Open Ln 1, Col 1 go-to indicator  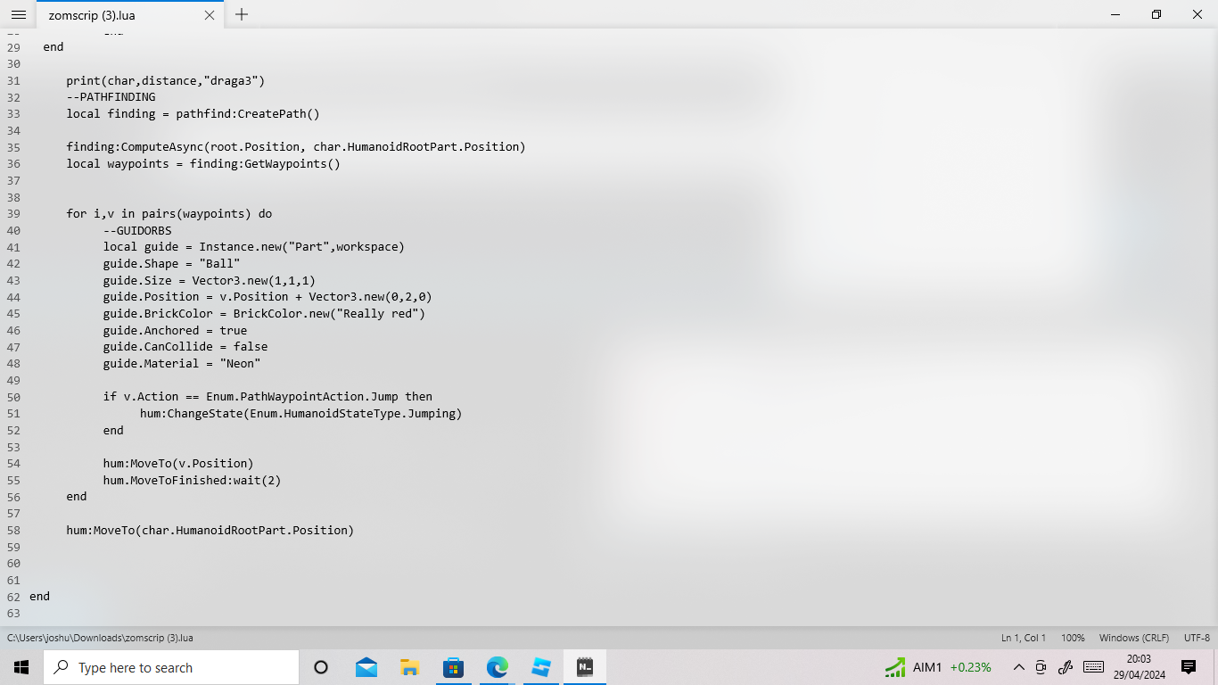click(x=1024, y=638)
